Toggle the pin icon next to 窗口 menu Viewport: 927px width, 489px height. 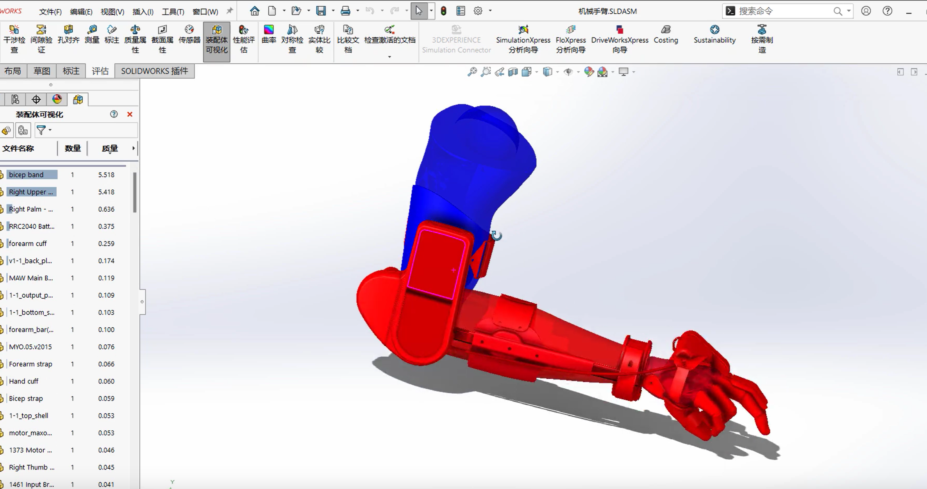pos(230,11)
